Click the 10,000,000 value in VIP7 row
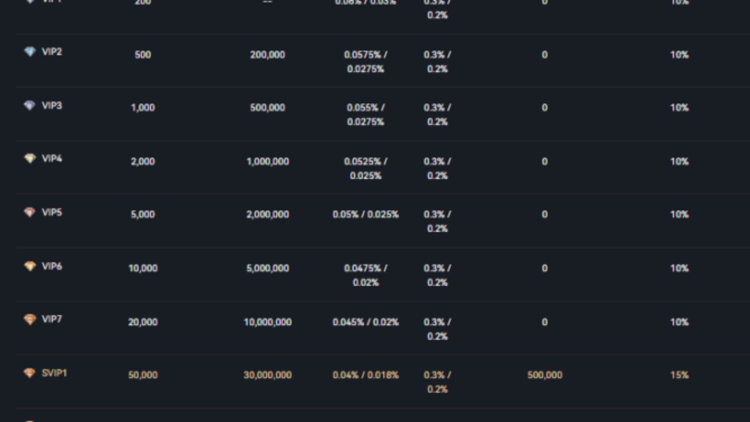 tap(268, 322)
